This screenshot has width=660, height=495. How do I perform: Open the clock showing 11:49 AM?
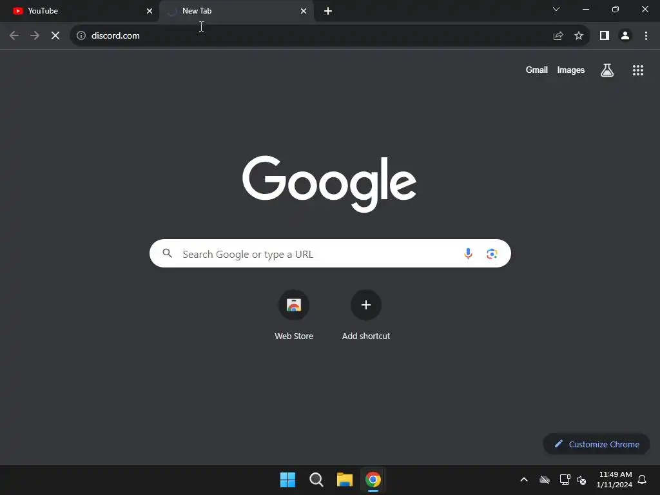pos(614,480)
